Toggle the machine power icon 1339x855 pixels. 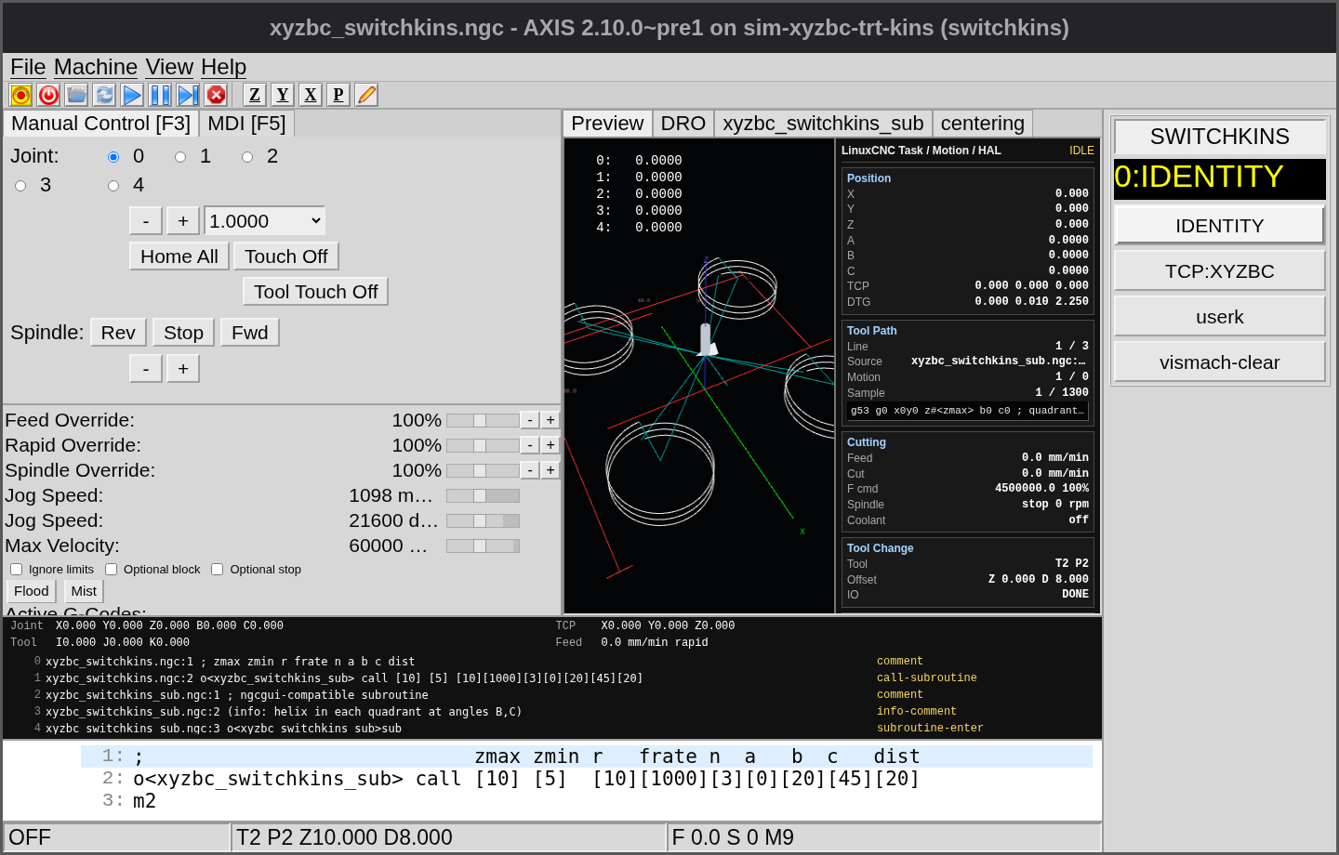tap(49, 95)
